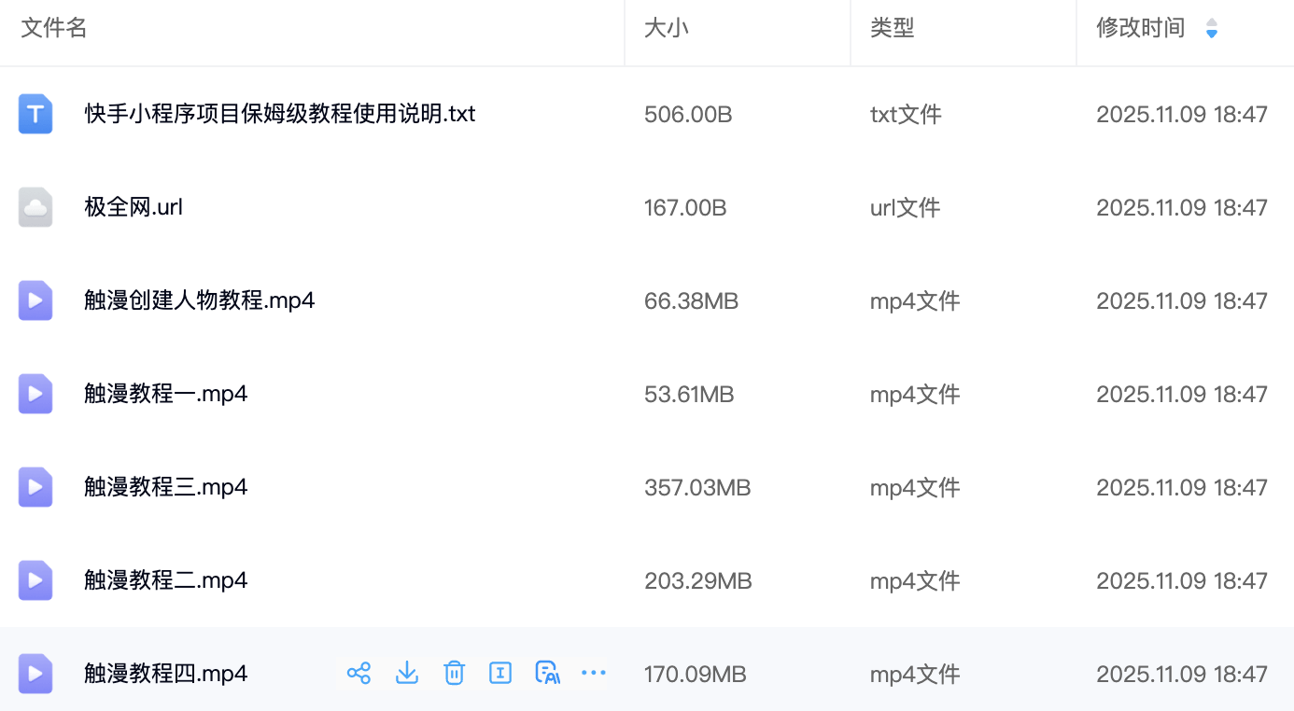This screenshot has height=711, width=1294.
Task: Click the video icon for 触漫教程一.mp4
Action: click(x=35, y=394)
